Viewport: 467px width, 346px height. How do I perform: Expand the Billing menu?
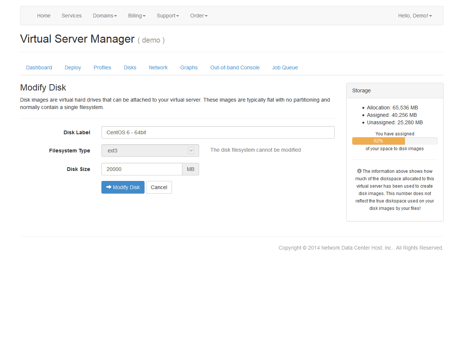(137, 16)
